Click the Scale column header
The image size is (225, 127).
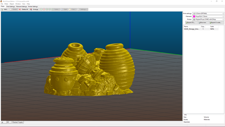coord(212,26)
